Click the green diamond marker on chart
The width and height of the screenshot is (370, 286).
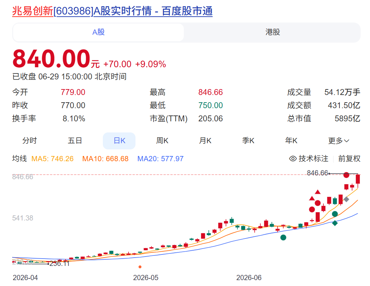click(x=335, y=223)
